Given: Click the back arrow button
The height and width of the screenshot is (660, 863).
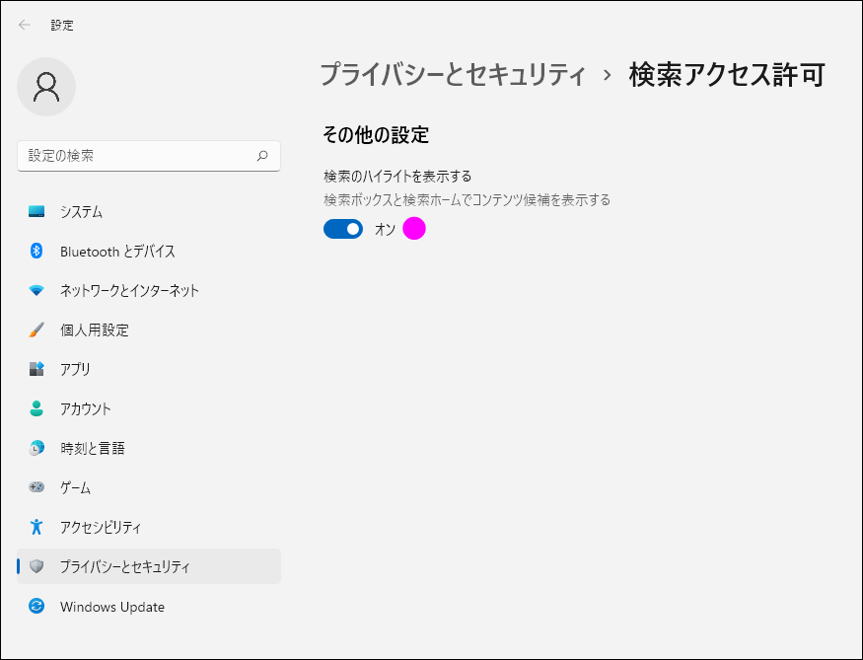Looking at the screenshot, I should (25, 25).
